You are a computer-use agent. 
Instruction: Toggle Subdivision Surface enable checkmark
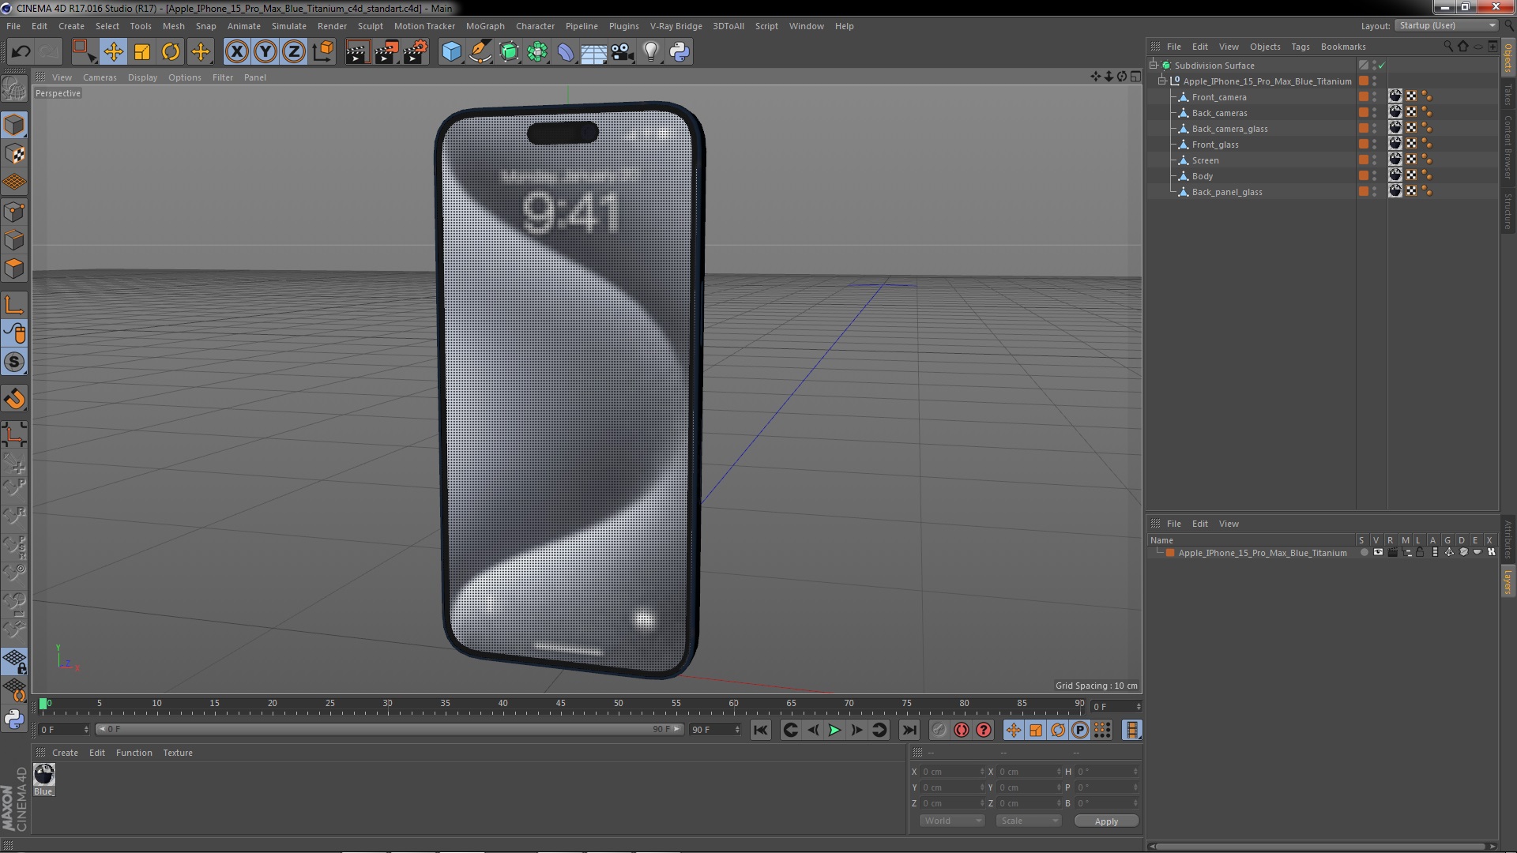(1382, 66)
